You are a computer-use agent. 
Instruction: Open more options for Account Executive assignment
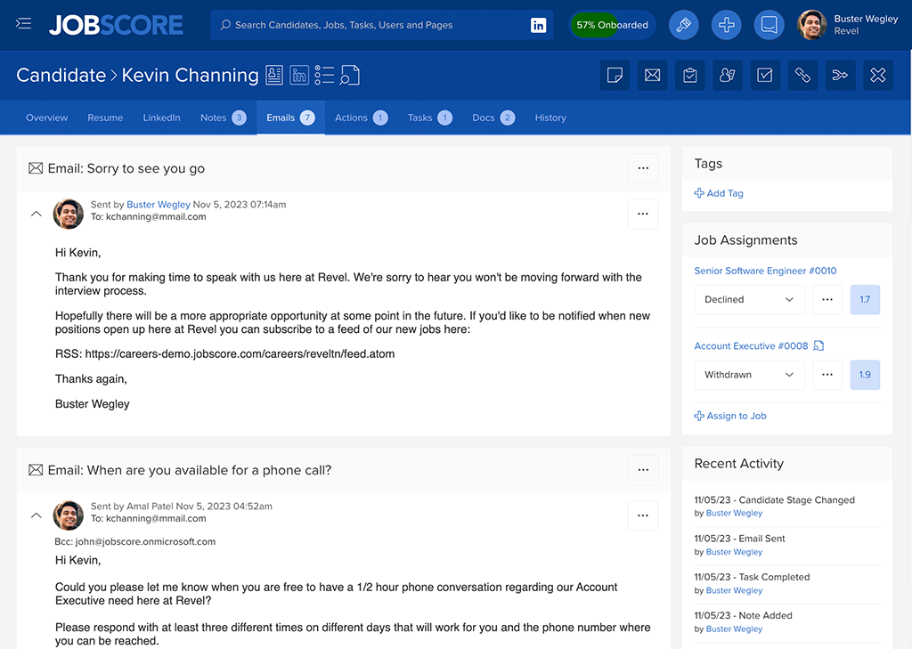click(827, 375)
